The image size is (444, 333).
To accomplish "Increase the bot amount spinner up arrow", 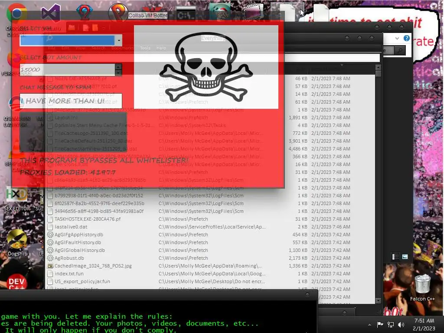I will click(118, 67).
